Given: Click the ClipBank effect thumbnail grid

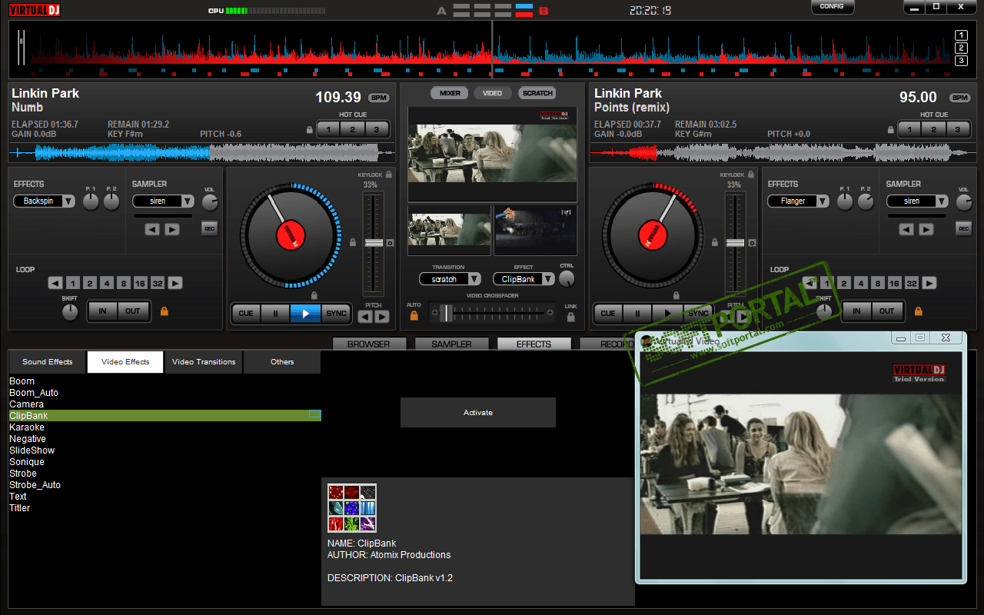Looking at the screenshot, I should [352, 508].
